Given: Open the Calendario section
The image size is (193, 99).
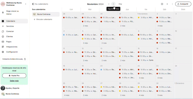Looking at the screenshot, I should (14, 21).
